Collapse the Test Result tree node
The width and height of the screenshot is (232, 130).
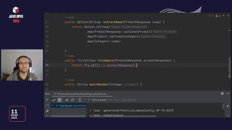point(53,105)
